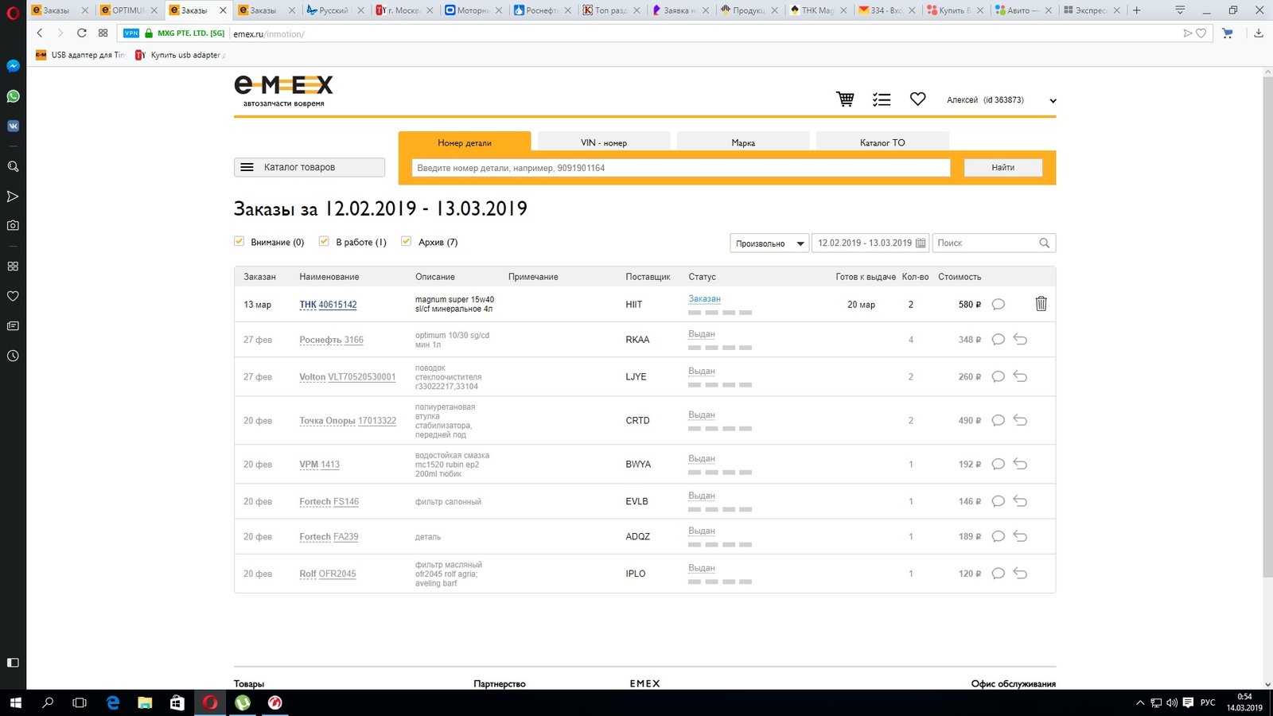Toggle the Архив (7) checkbox
Viewport: 1273px width, 716px height.
pyautogui.click(x=406, y=241)
